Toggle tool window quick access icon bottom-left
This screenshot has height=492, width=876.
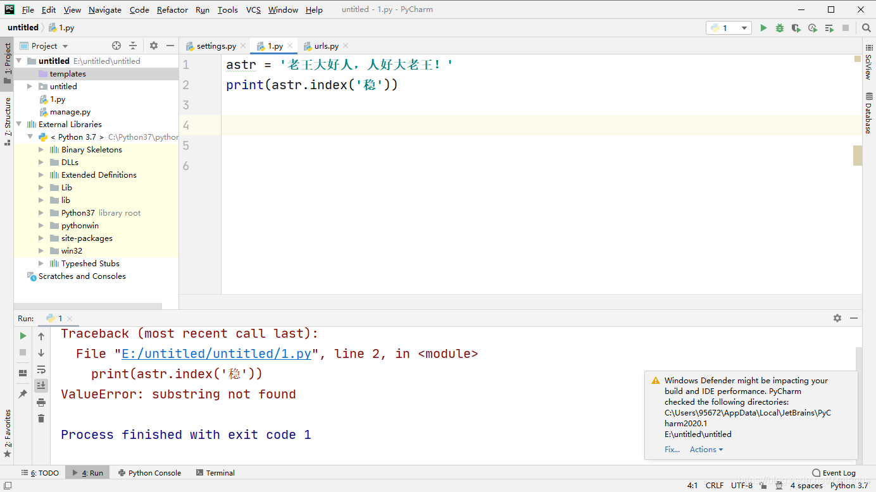(x=7, y=485)
